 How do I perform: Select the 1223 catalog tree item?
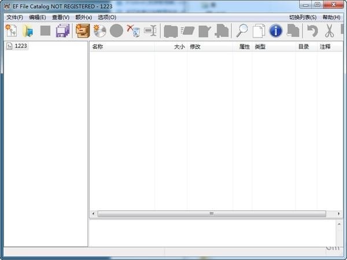click(20, 46)
